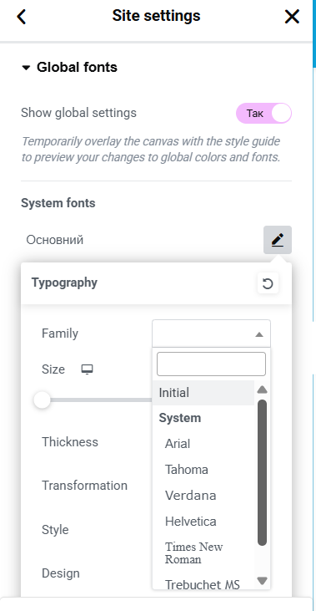Click the Typography popup title
Image resolution: width=316 pixels, height=611 pixels.
tap(64, 283)
